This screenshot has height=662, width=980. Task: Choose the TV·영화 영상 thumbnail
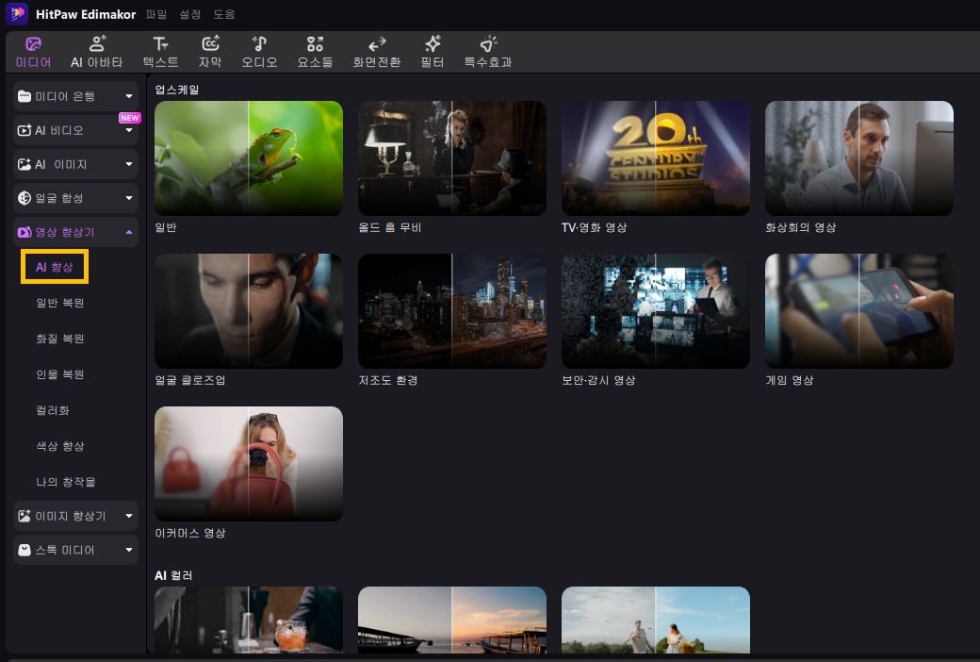tap(656, 158)
